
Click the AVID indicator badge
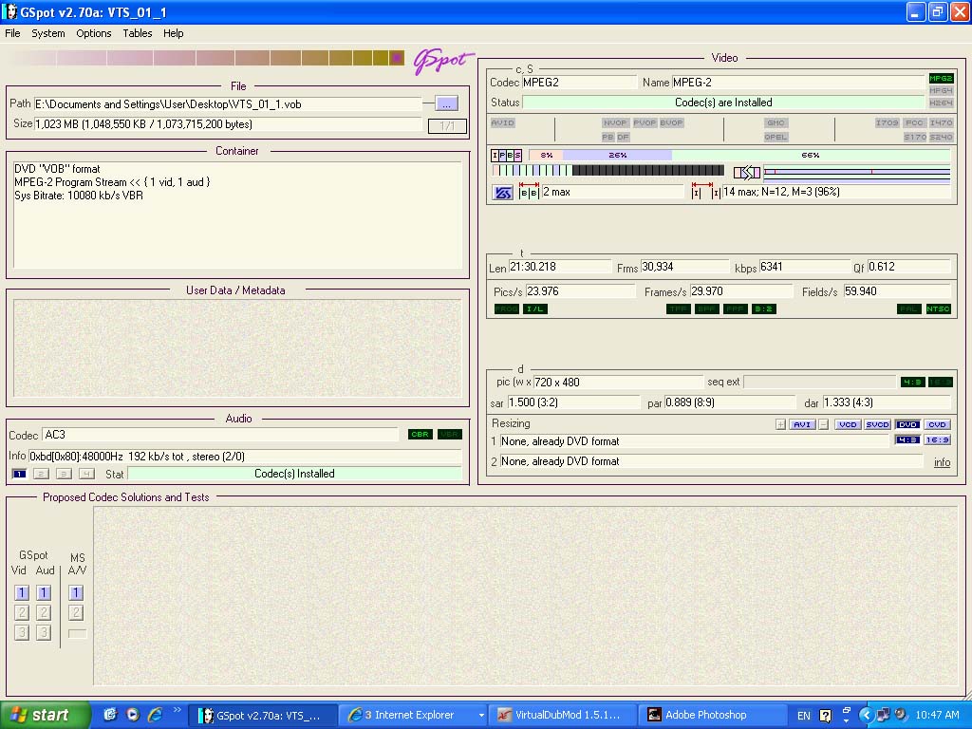point(503,122)
